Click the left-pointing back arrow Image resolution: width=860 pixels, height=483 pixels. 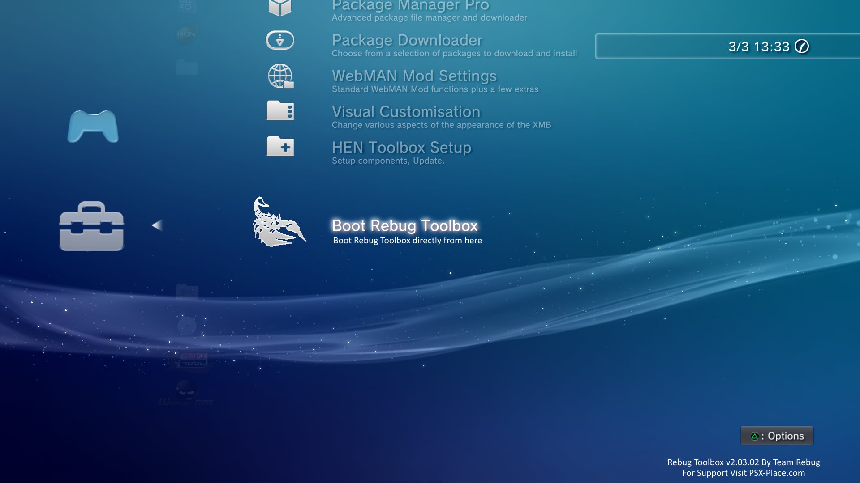pyautogui.click(x=157, y=225)
